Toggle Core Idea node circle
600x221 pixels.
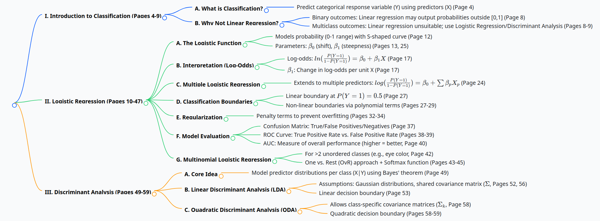pos(221,176)
